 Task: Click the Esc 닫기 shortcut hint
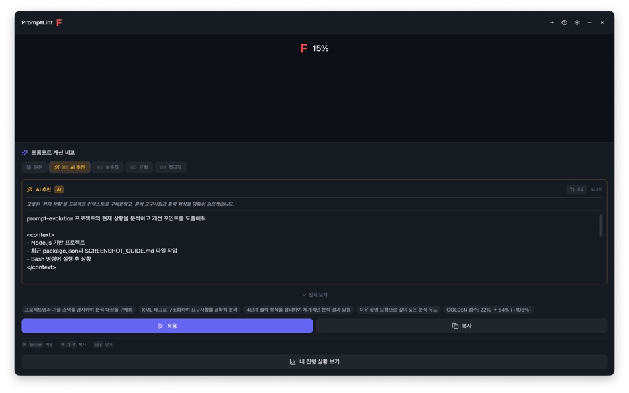[103, 345]
